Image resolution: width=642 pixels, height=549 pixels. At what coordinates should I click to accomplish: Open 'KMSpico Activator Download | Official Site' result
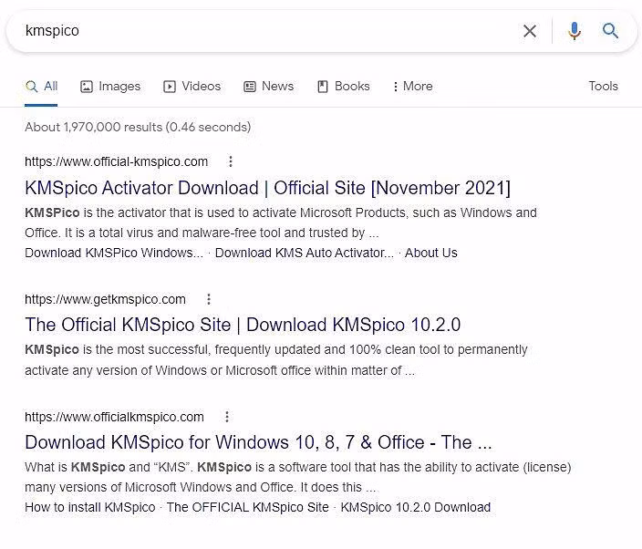[267, 188]
